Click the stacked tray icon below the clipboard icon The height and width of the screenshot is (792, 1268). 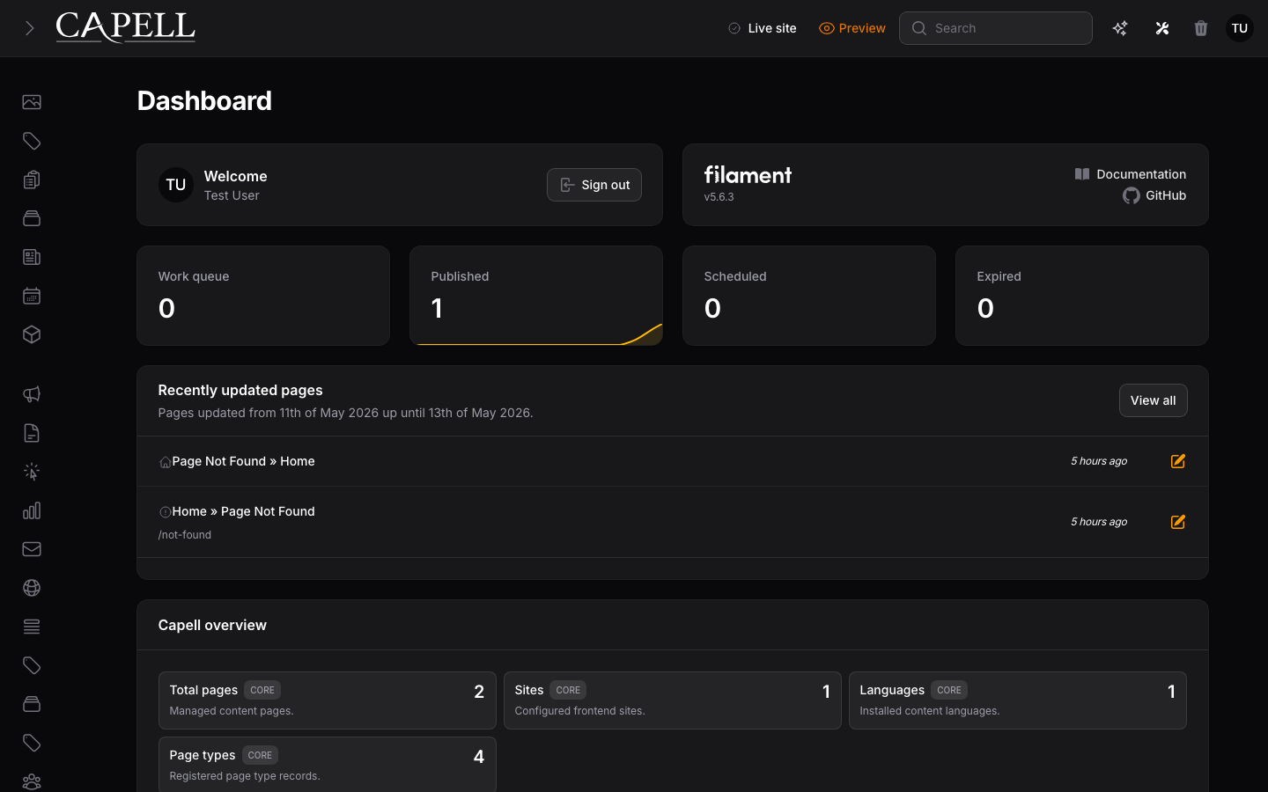[32, 218]
